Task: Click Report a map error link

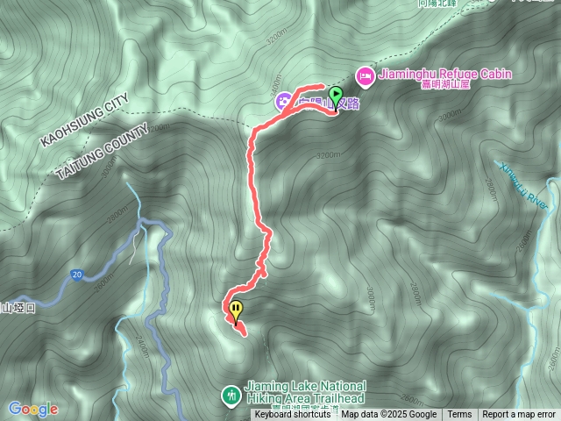Action: (518, 415)
